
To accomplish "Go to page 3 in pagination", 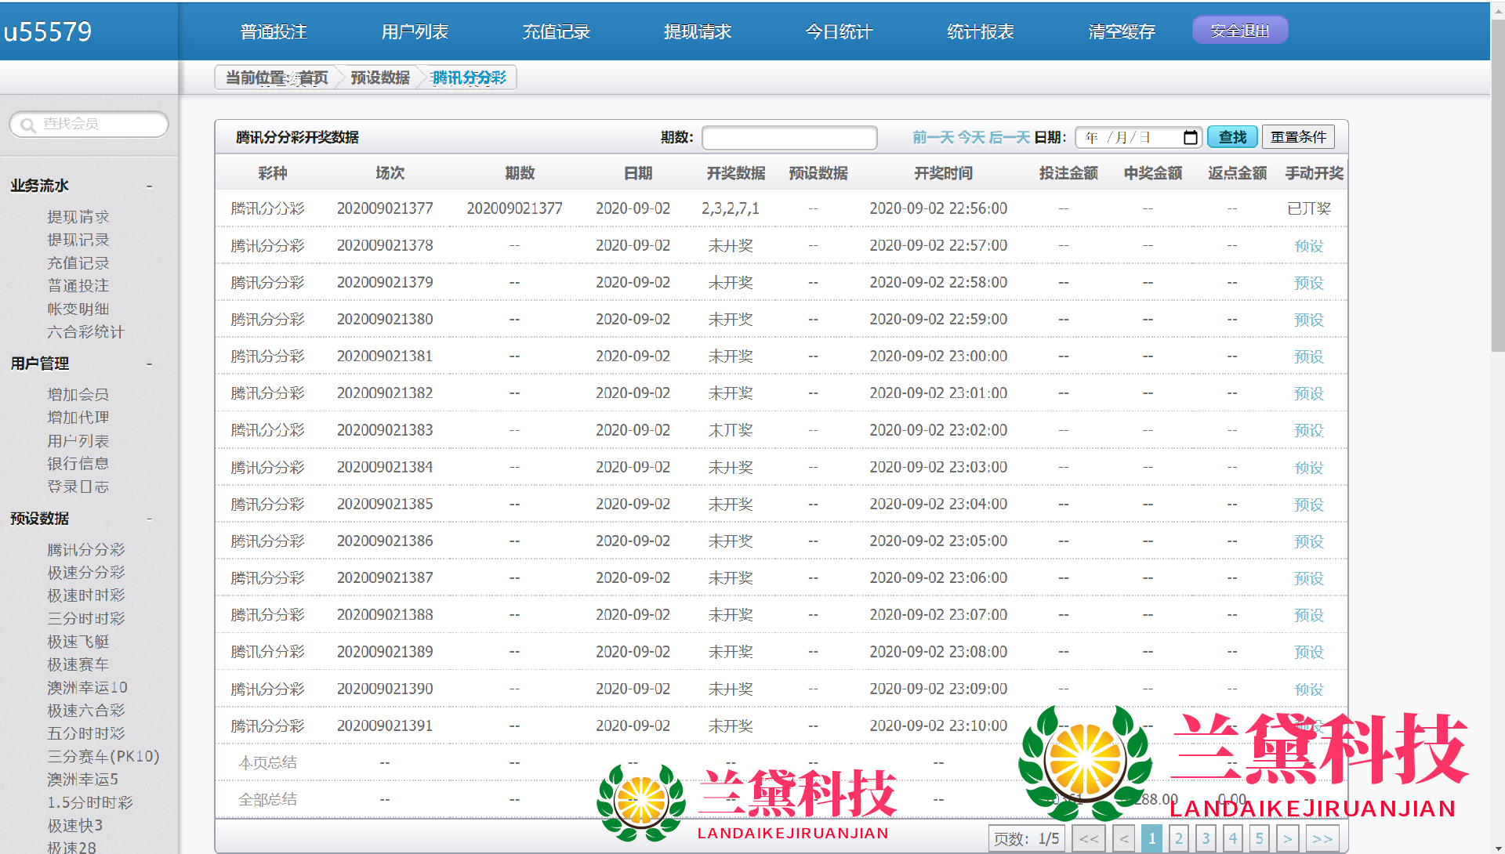I will (x=1206, y=838).
